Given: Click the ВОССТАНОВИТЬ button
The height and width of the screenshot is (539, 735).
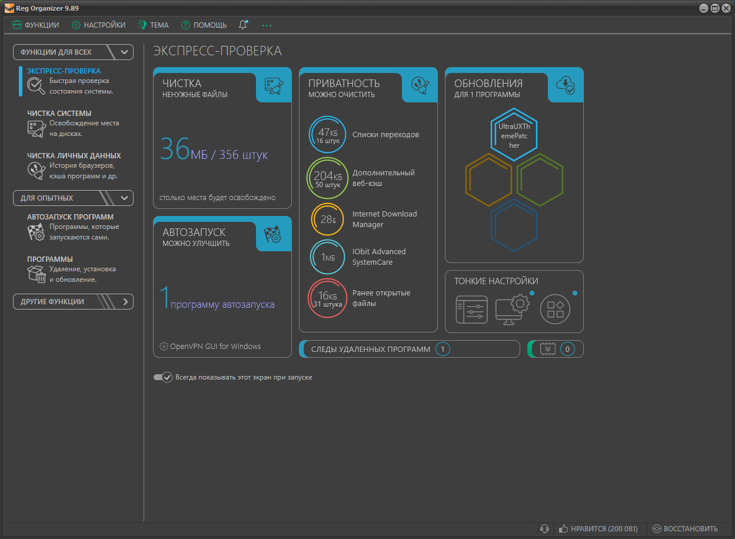Looking at the screenshot, I should 685,528.
